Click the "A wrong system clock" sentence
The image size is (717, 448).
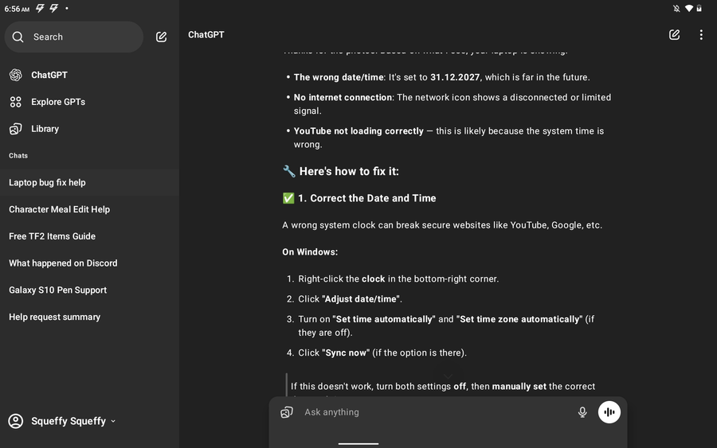[x=442, y=225]
